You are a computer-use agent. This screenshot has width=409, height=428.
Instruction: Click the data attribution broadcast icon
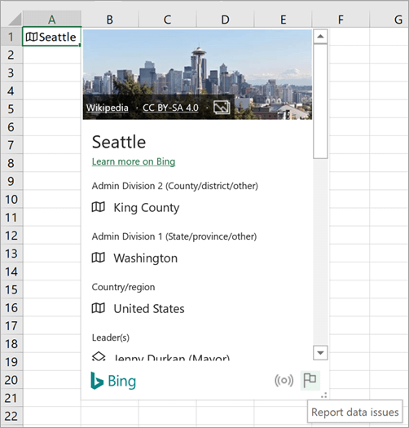click(284, 380)
